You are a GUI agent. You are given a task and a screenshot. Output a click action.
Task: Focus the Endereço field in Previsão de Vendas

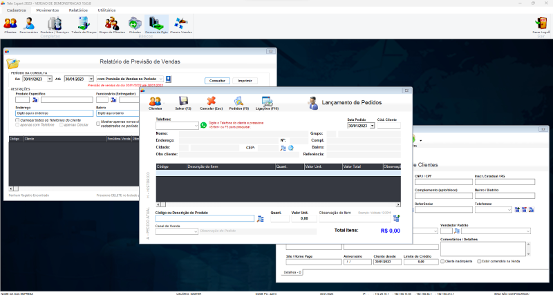click(x=55, y=113)
